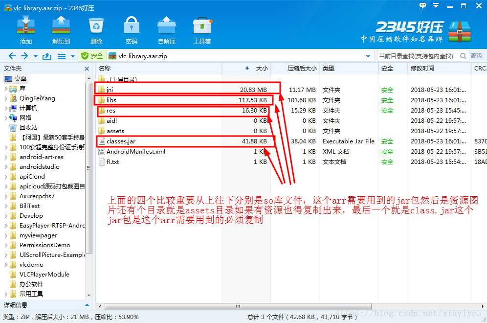Click the folder tree vertical scrollbar
Screen dimensions: 487x323
[x=89, y=168]
